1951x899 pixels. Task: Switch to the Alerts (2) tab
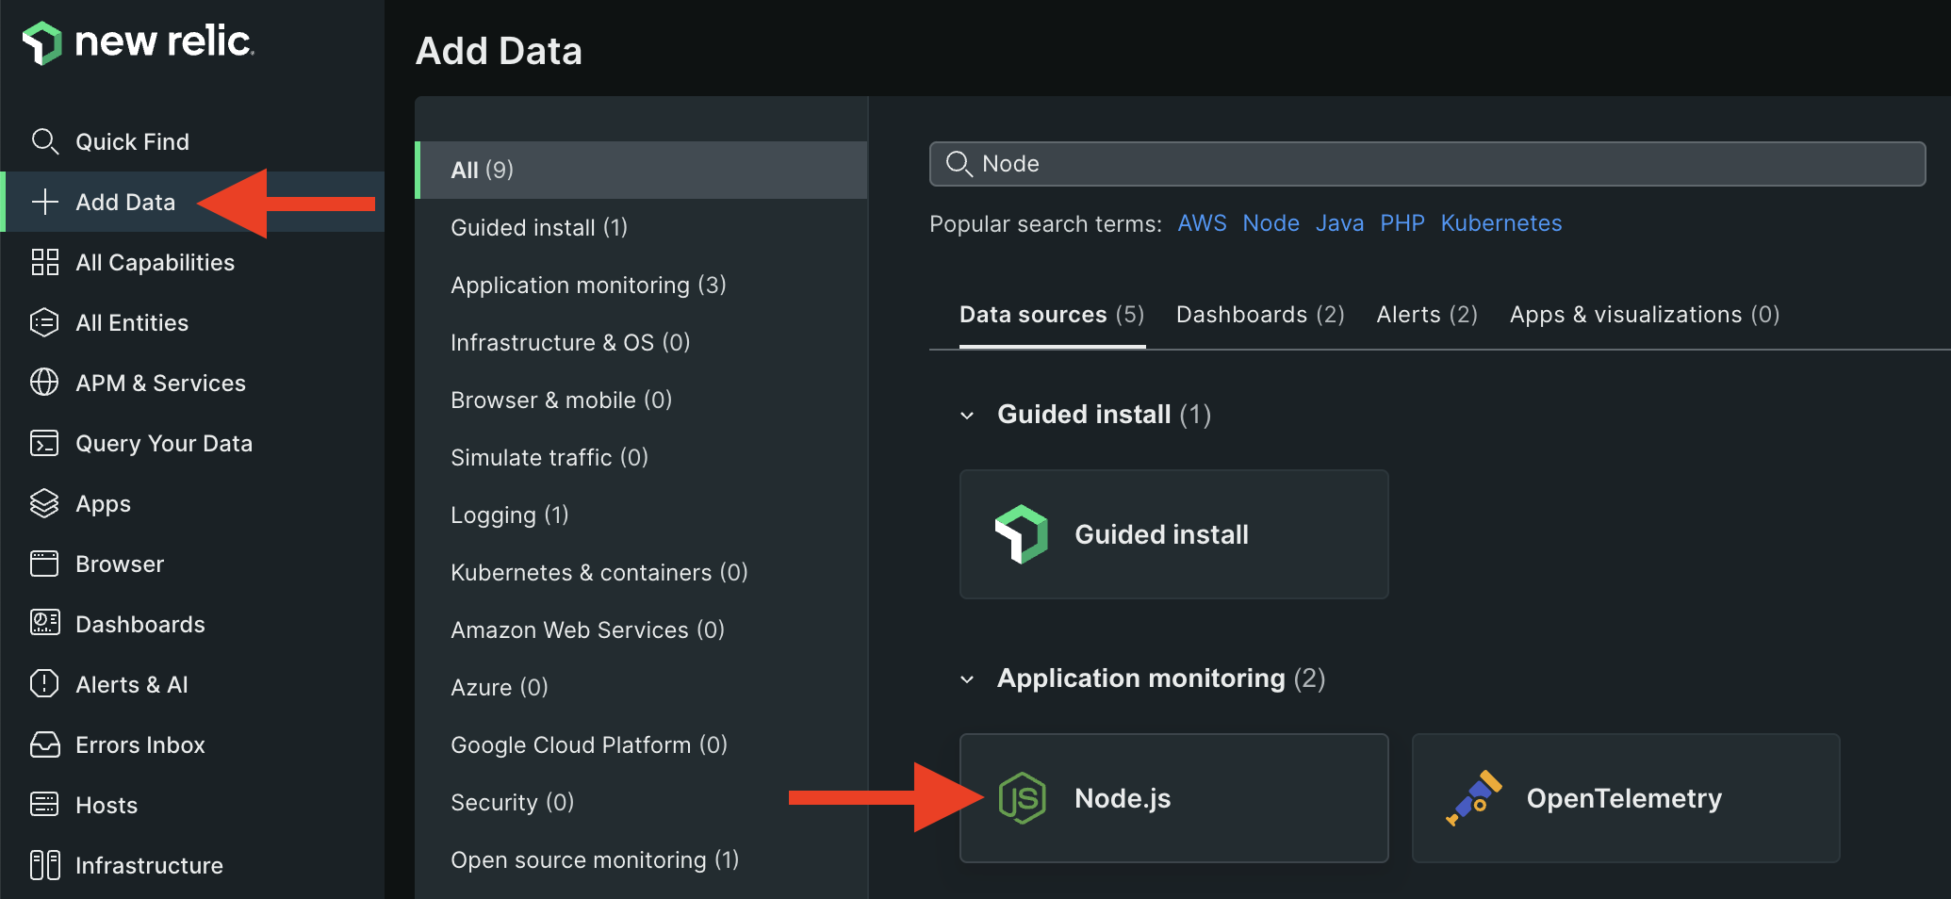coord(1427,315)
